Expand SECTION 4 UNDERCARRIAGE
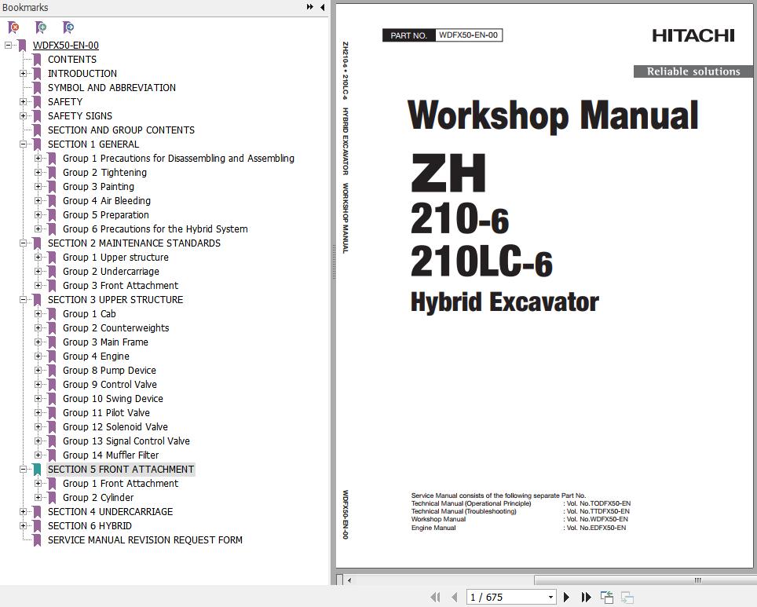 click(23, 512)
